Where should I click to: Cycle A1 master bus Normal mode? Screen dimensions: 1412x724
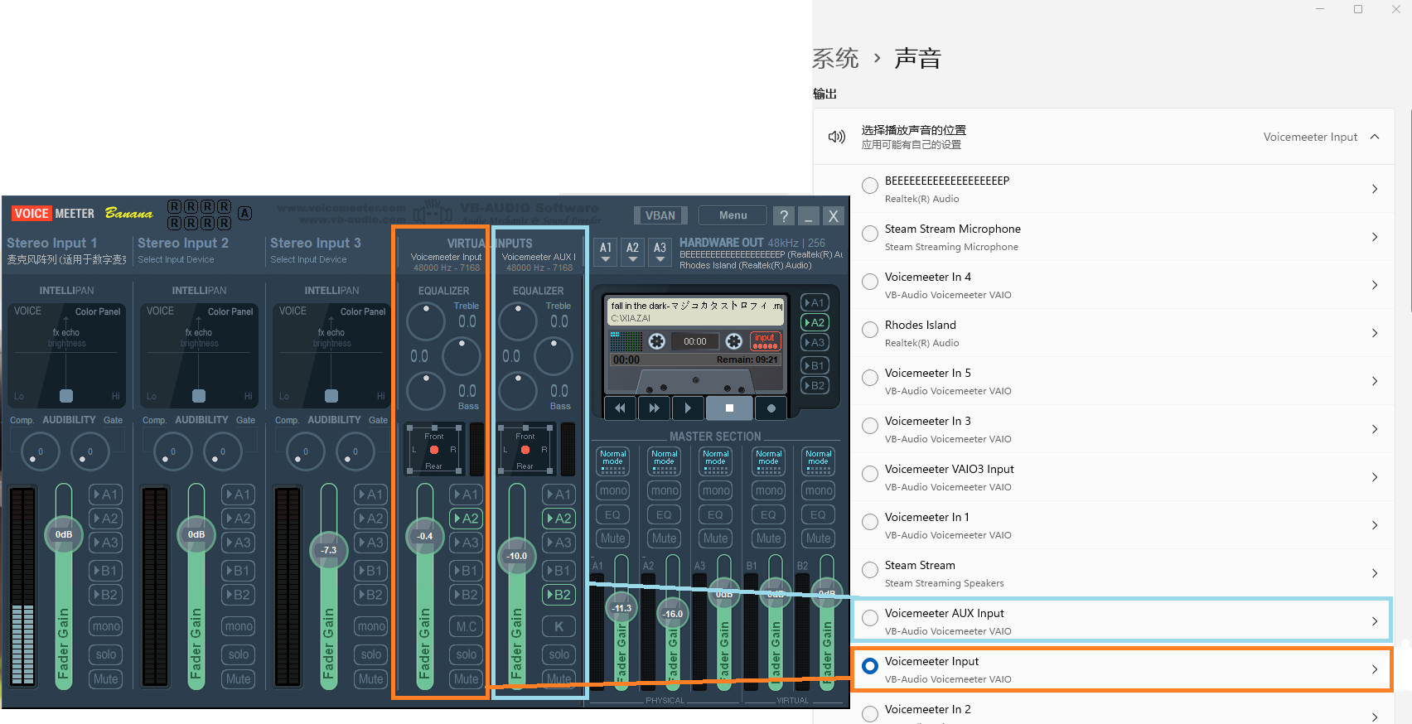pyautogui.click(x=613, y=461)
